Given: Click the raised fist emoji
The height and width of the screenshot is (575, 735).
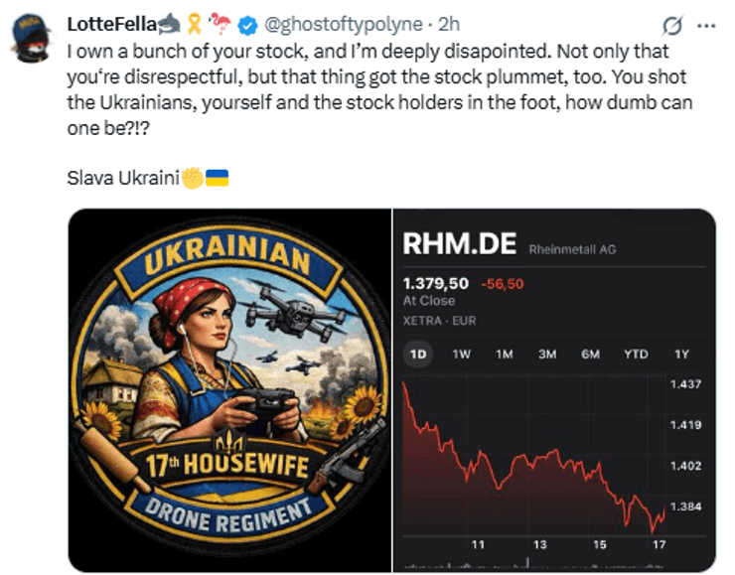Looking at the screenshot, I should (x=192, y=178).
